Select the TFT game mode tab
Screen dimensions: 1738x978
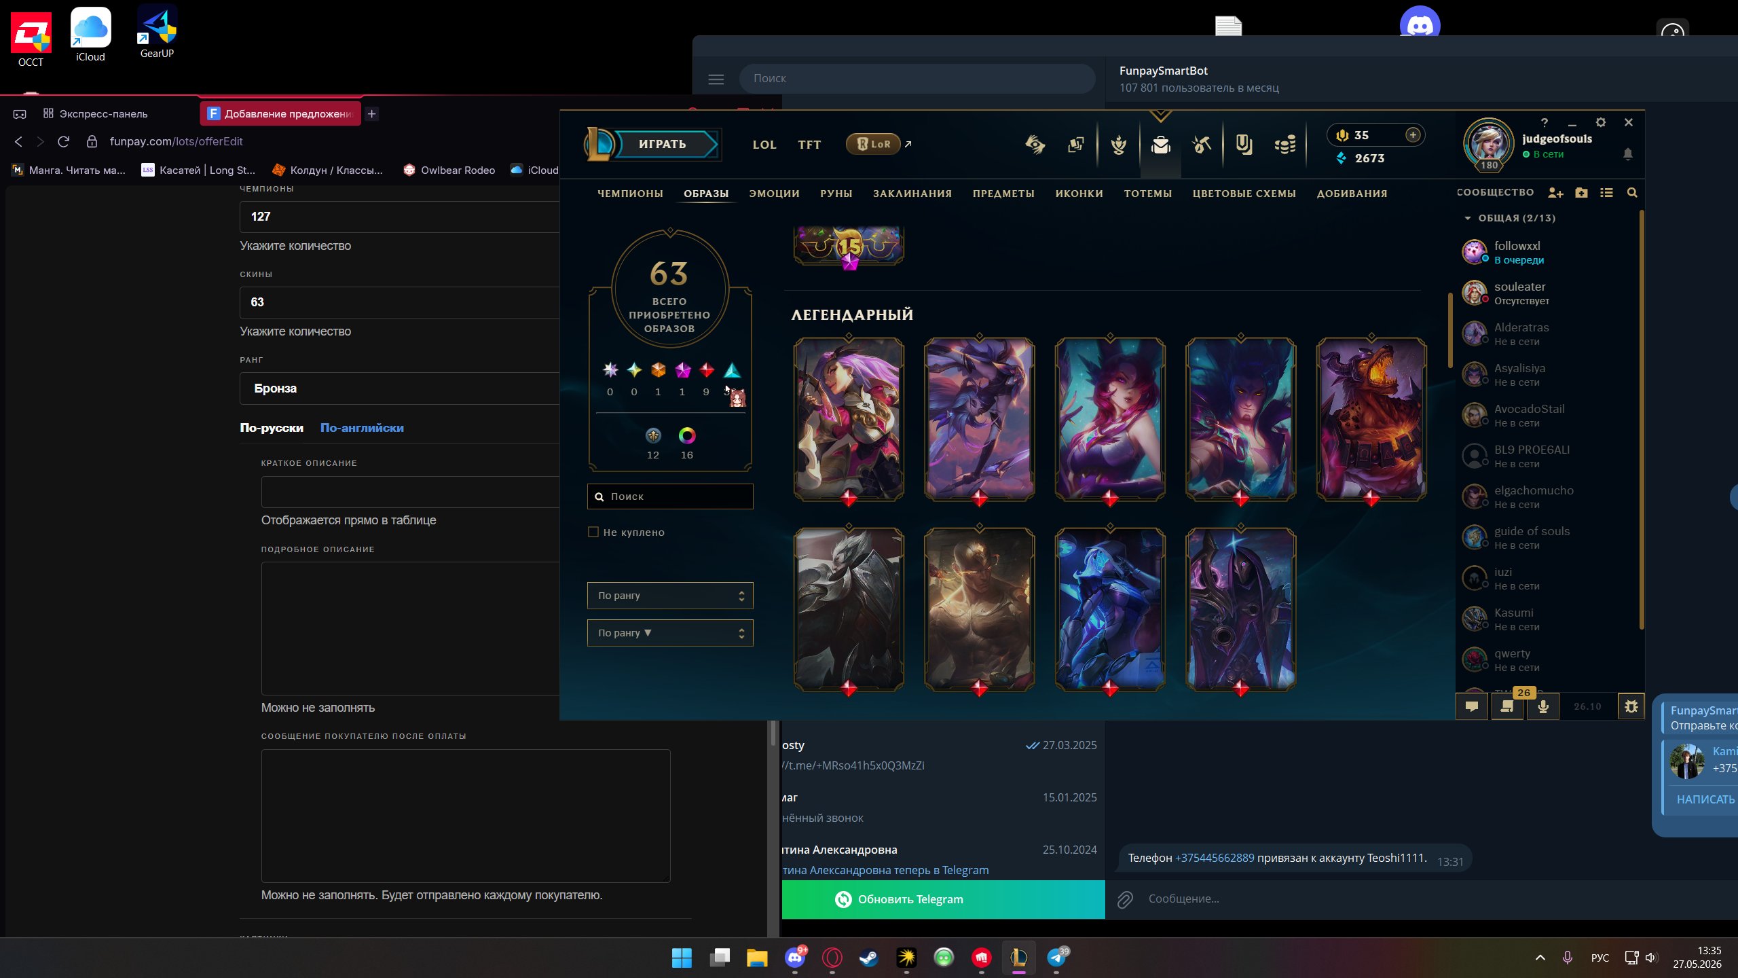tap(809, 145)
